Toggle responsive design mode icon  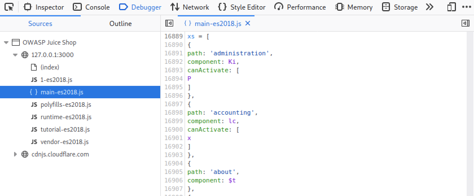(x=451, y=7)
